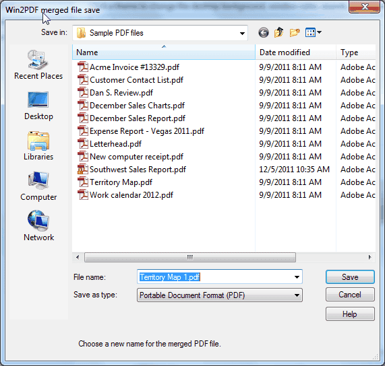
Task: Close the Win2PDF merged file save dialog
Action: pyautogui.click(x=365, y=7)
